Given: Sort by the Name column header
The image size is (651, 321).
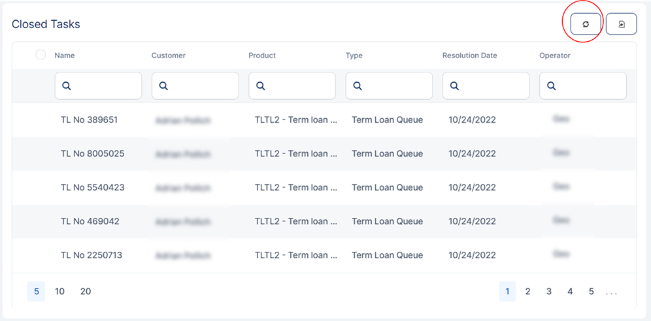Looking at the screenshot, I should pyautogui.click(x=65, y=55).
